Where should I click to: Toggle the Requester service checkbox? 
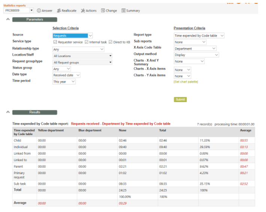click(55, 42)
